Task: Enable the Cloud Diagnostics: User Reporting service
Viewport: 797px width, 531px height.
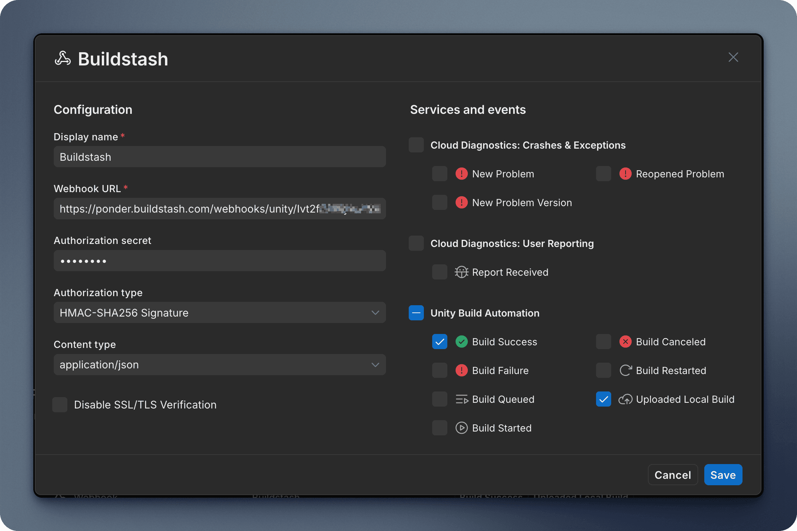Action: click(416, 243)
